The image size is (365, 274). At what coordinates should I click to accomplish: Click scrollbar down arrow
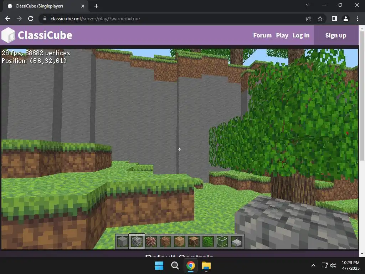coord(362,254)
